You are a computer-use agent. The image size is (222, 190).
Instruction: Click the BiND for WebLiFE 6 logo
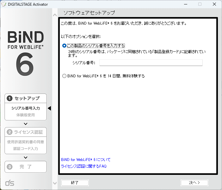click(26, 53)
